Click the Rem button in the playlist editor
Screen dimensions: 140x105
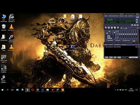[111, 57]
